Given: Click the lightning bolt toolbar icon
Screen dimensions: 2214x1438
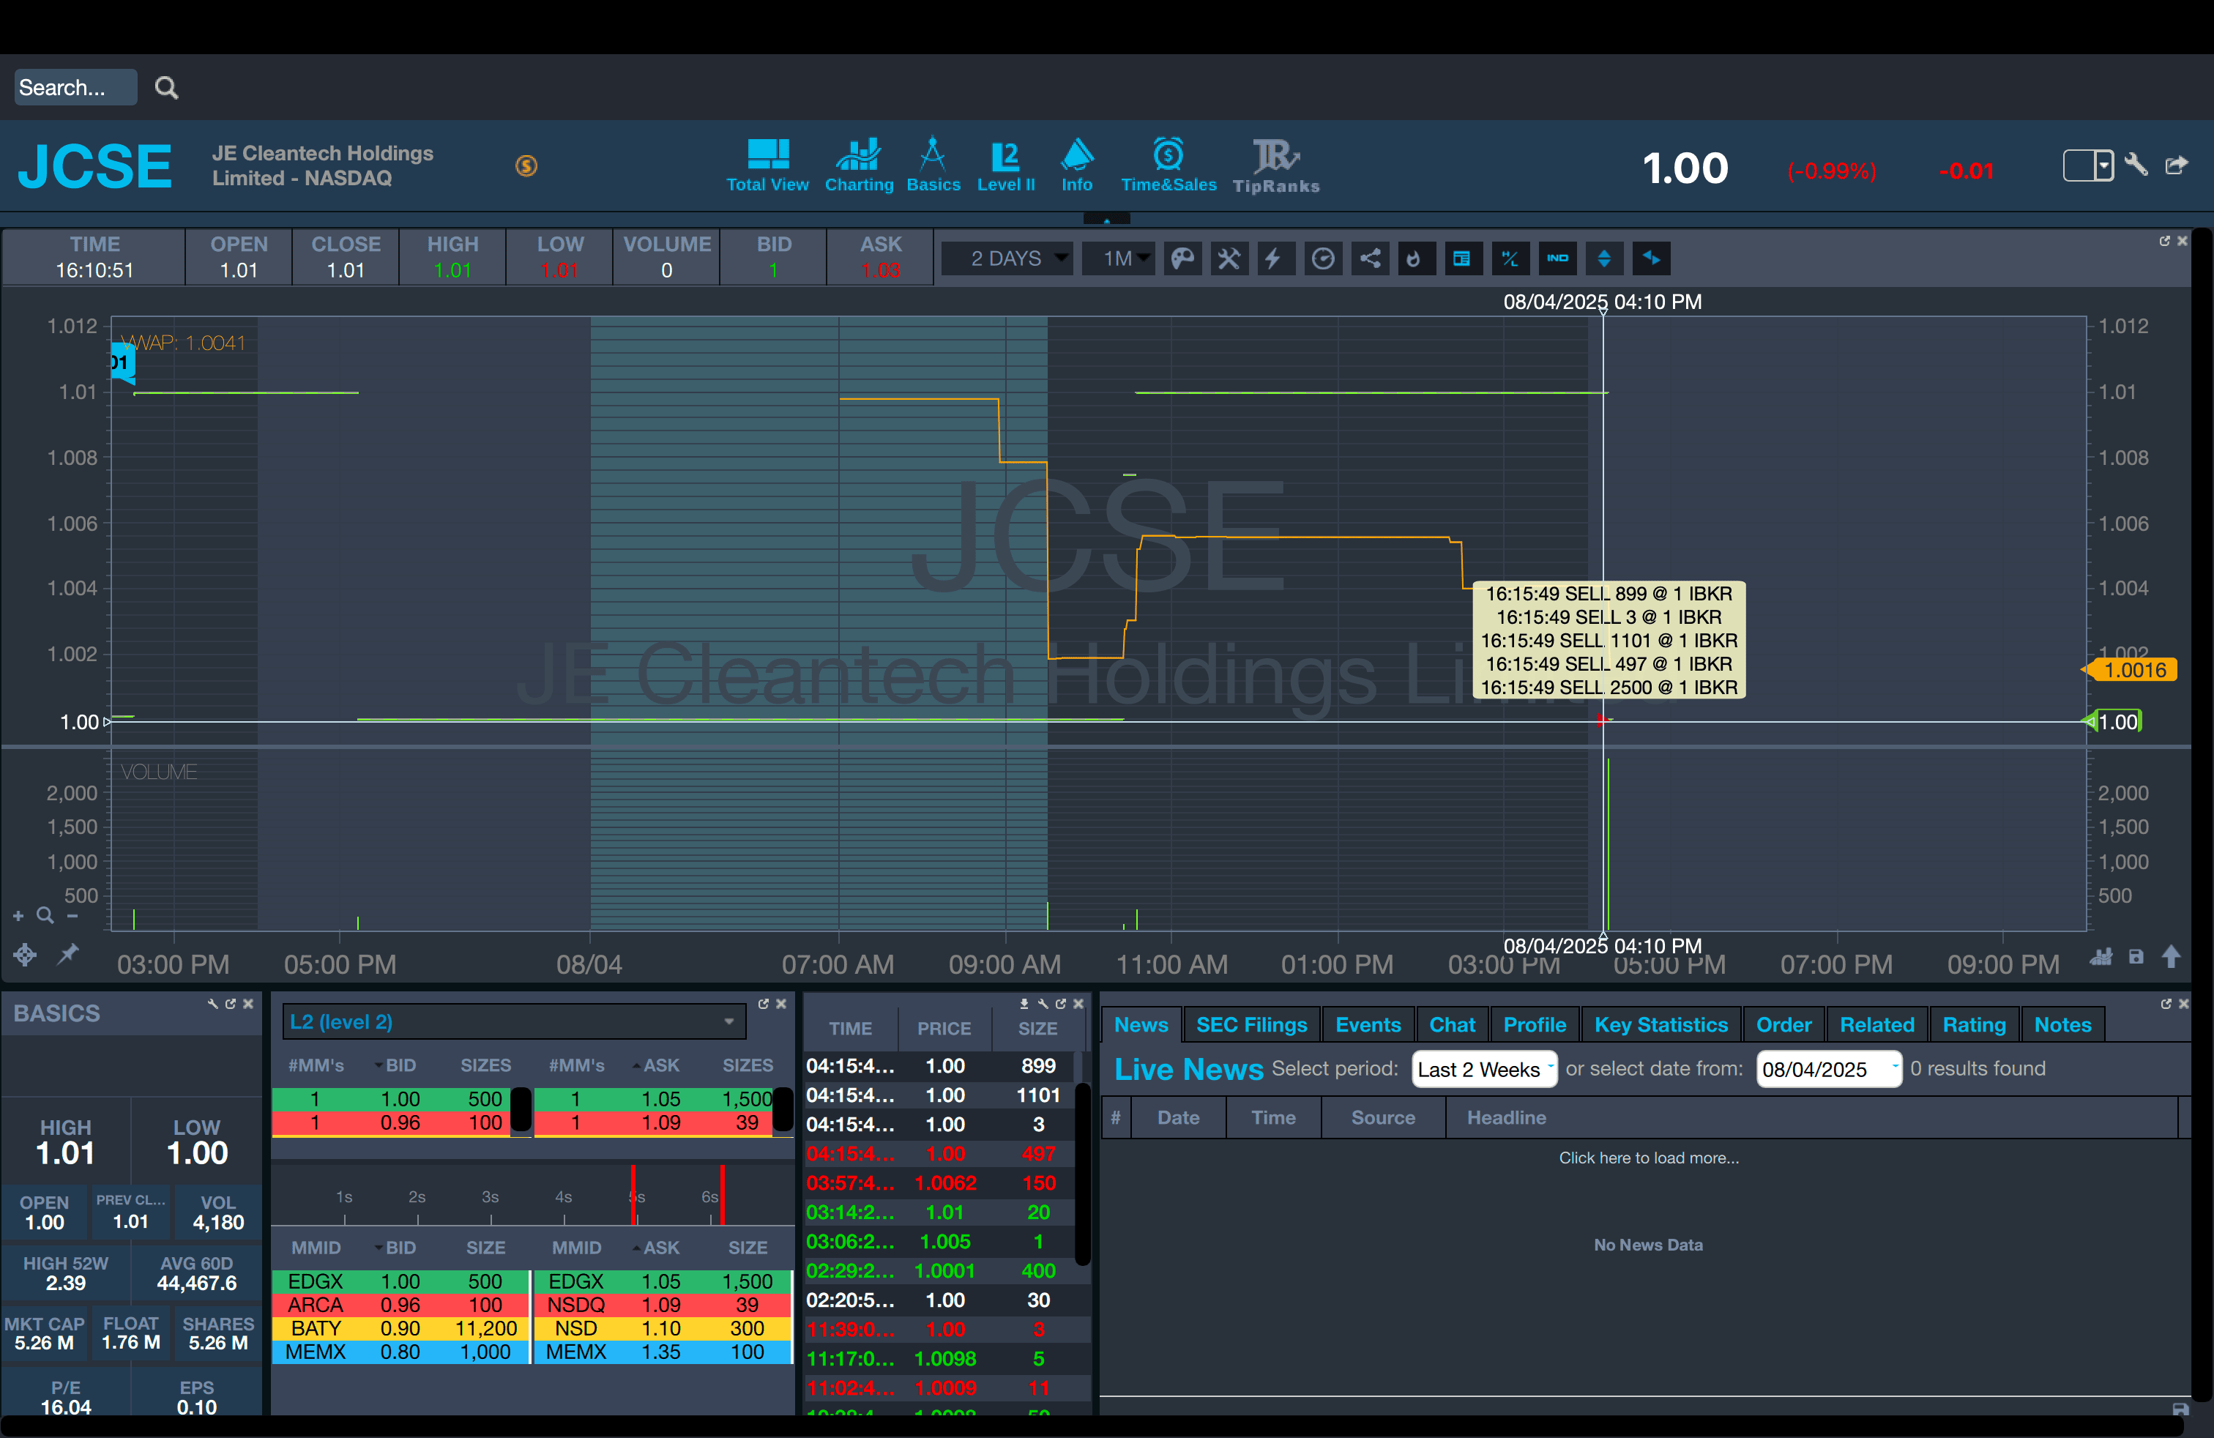Looking at the screenshot, I should pyautogui.click(x=1275, y=258).
